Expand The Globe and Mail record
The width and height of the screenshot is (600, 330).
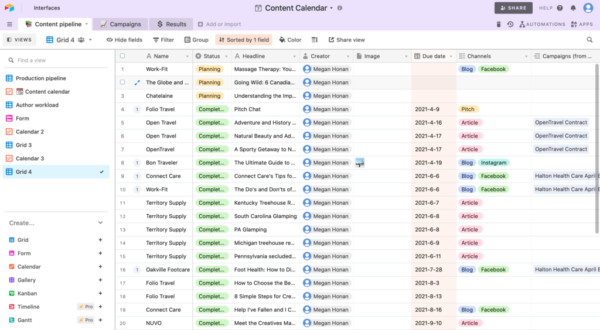(x=137, y=82)
